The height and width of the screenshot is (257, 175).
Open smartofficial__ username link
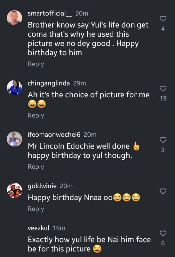click(50, 13)
